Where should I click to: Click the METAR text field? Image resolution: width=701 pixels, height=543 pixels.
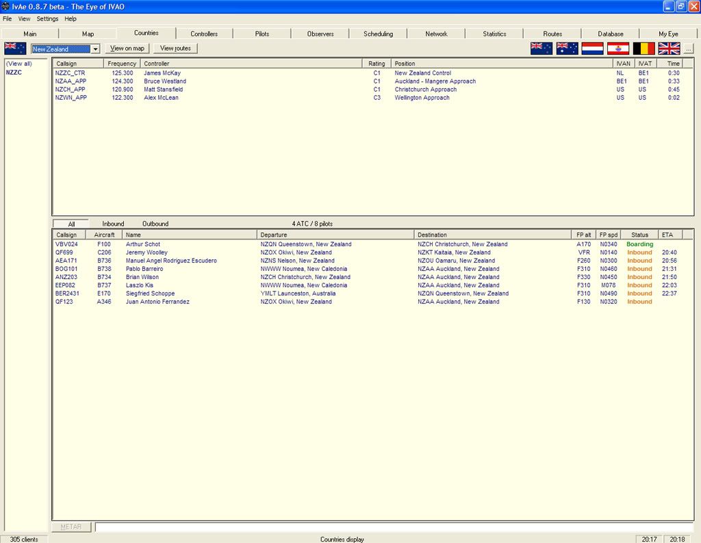[x=394, y=527]
